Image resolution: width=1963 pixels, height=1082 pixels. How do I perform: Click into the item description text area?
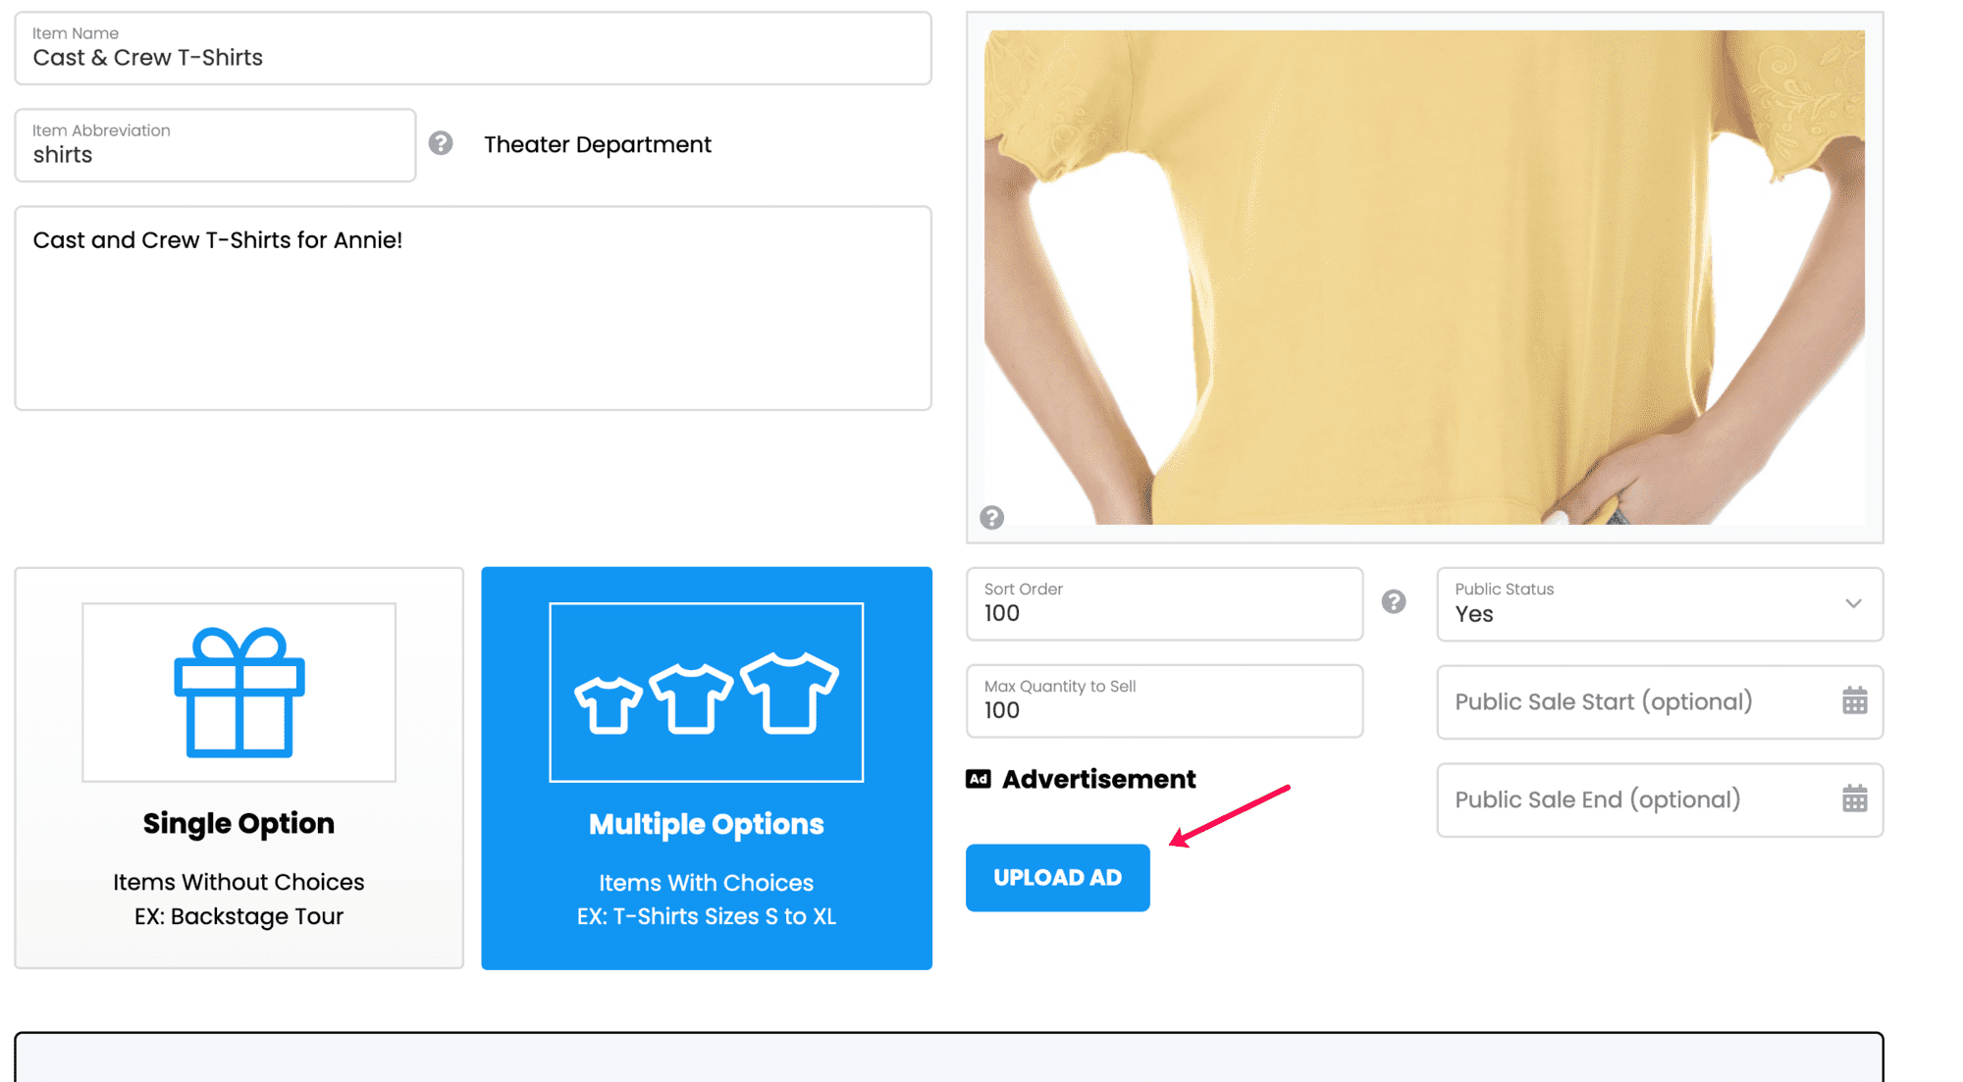coord(473,308)
